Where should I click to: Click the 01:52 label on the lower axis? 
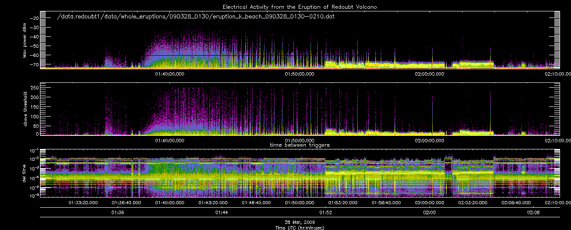coord(325,212)
